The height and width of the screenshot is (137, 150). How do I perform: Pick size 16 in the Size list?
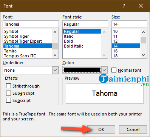[115, 51]
